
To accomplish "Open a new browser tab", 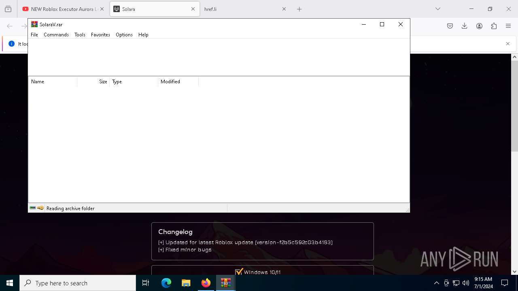I will [x=299, y=9].
